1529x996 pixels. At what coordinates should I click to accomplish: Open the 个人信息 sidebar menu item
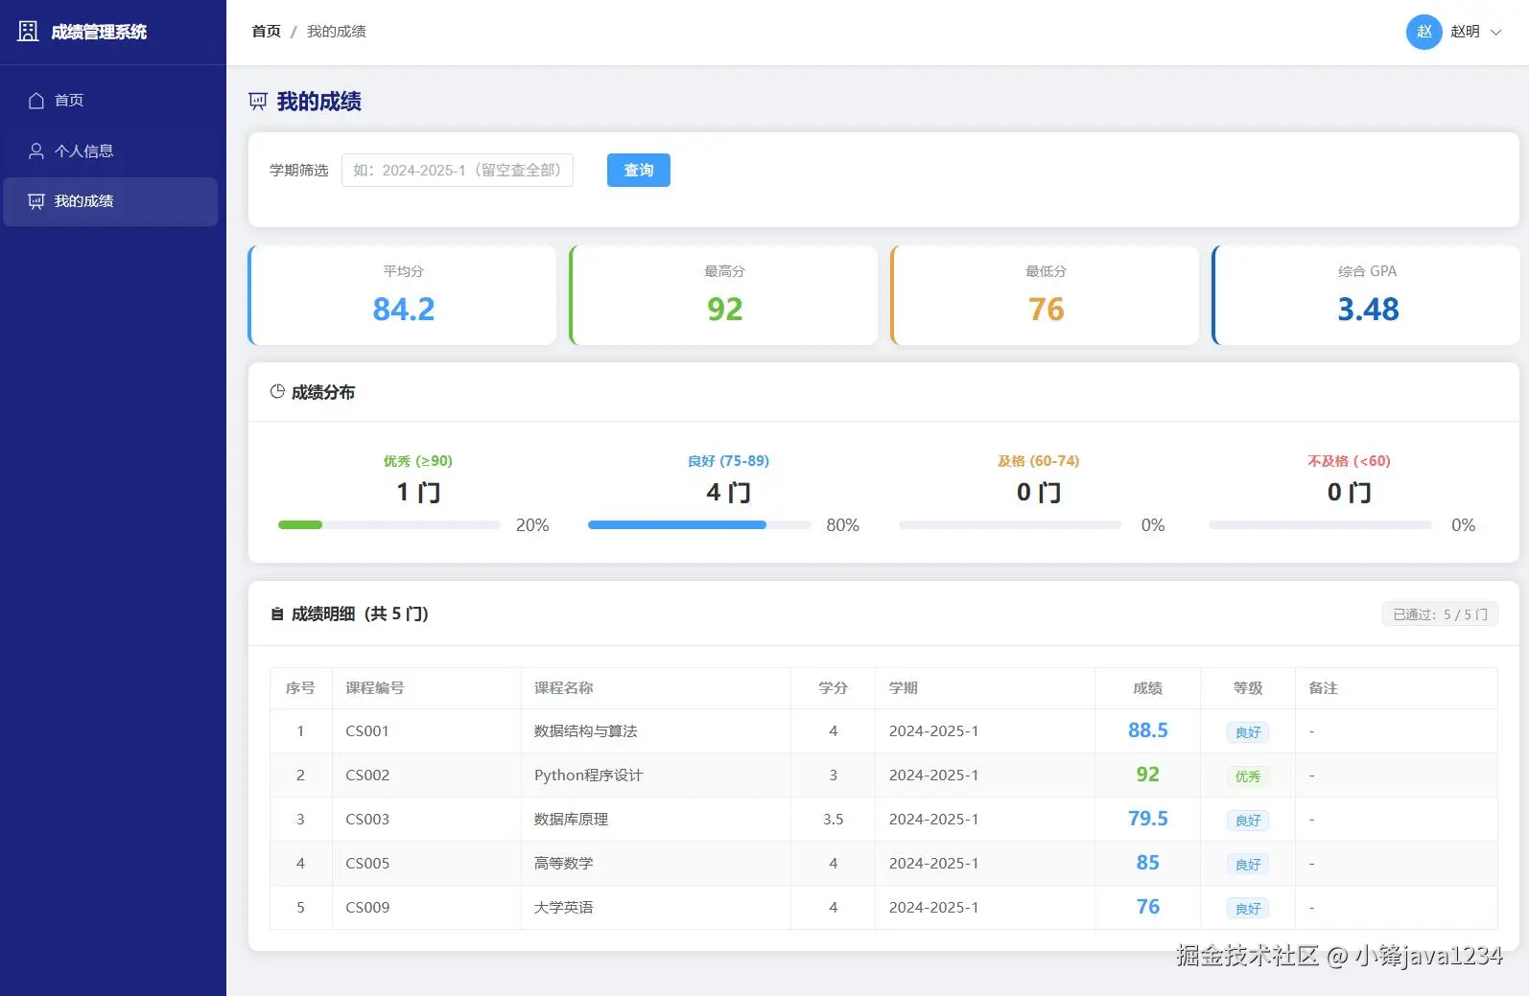pyautogui.click(x=110, y=151)
